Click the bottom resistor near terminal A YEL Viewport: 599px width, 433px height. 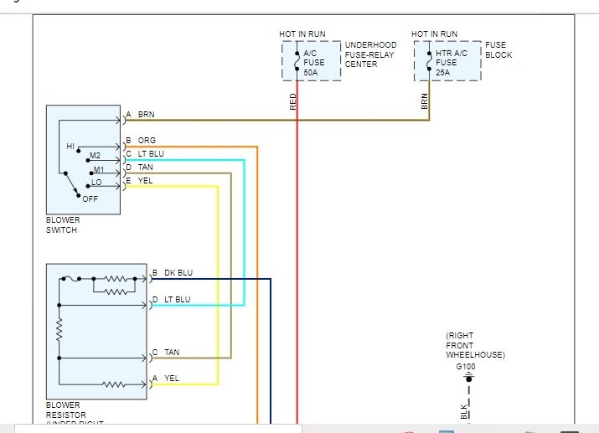pyautogui.click(x=113, y=384)
